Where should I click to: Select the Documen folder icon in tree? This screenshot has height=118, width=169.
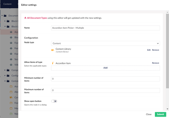point(5,16)
